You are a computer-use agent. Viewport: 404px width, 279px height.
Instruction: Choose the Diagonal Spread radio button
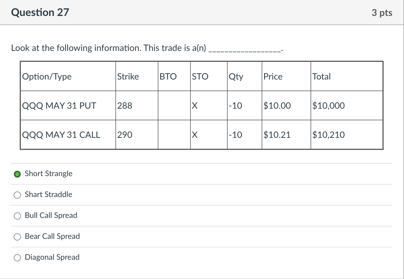coord(17,258)
